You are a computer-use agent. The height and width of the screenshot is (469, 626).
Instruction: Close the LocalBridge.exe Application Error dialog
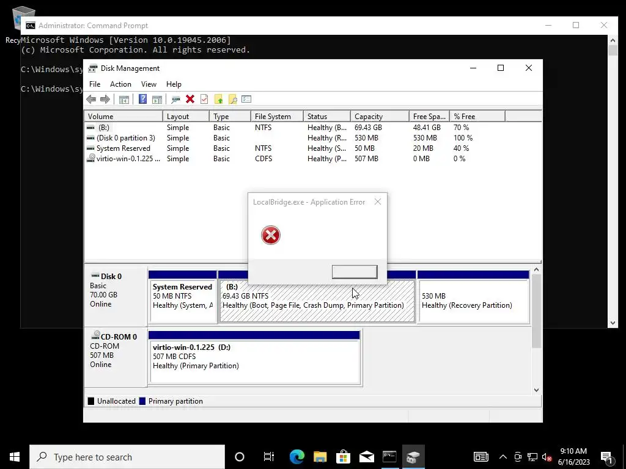[378, 202]
